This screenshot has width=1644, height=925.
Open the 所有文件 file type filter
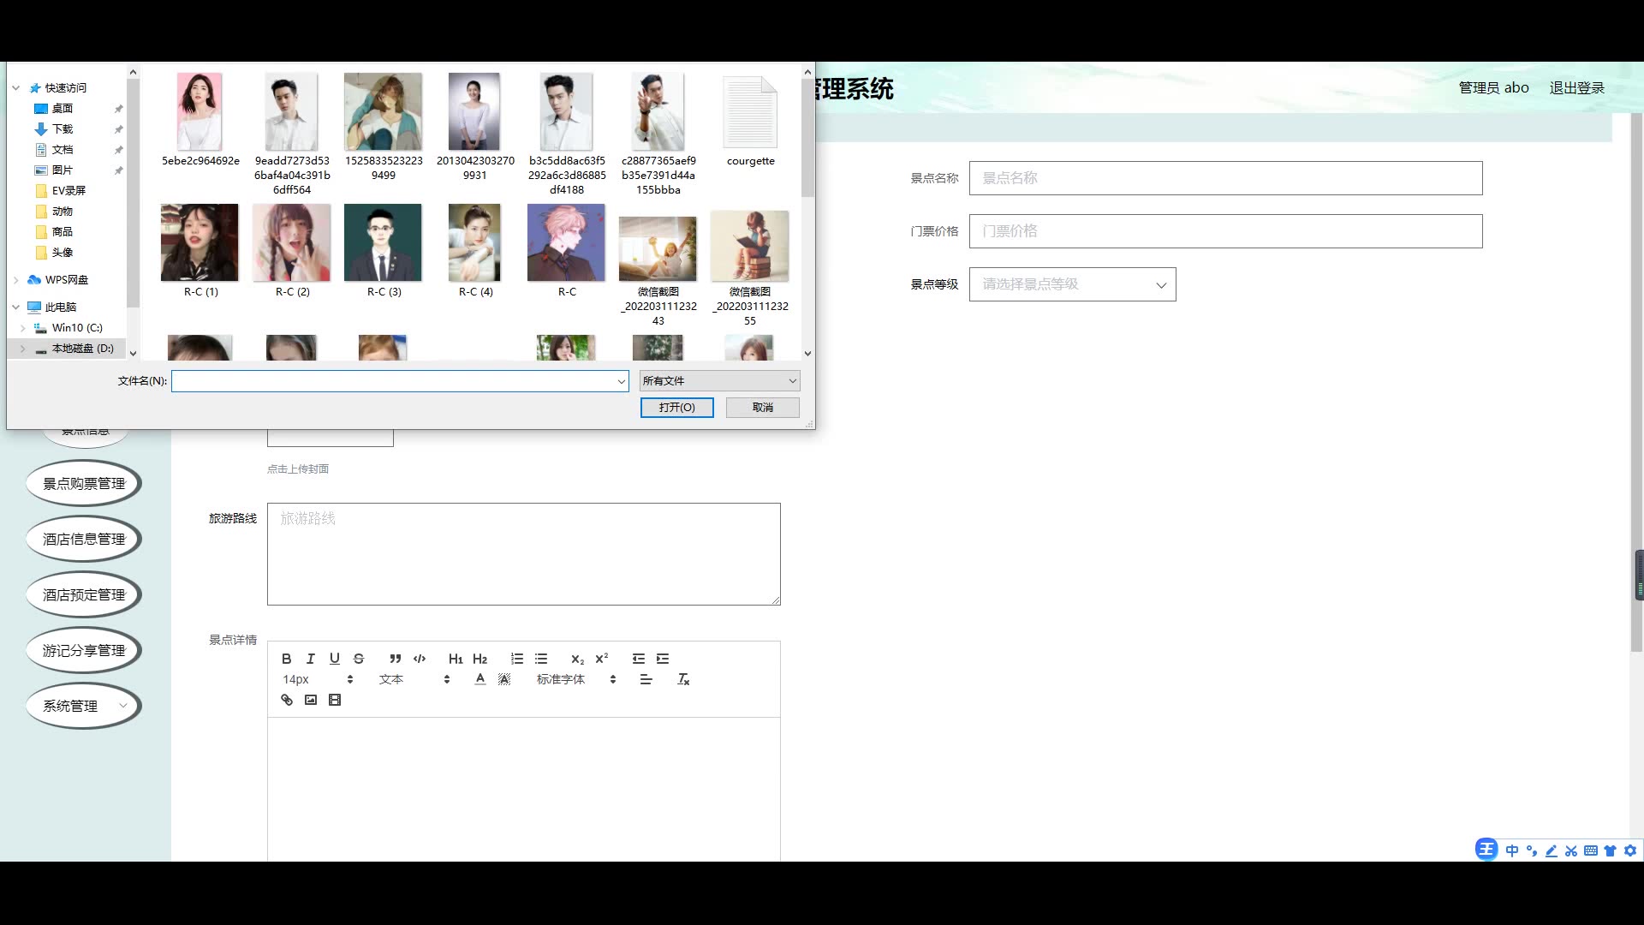tap(719, 380)
